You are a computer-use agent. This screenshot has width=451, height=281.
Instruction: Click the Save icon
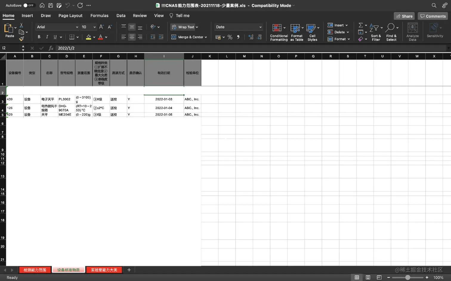tap(50, 5)
